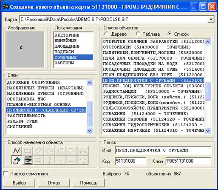
Task: Click the car-shaped drawing method icon
Action: pos(83,151)
